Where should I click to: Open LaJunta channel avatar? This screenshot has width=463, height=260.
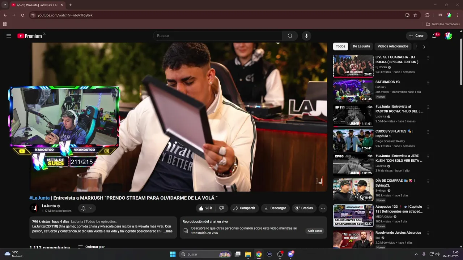click(x=34, y=208)
